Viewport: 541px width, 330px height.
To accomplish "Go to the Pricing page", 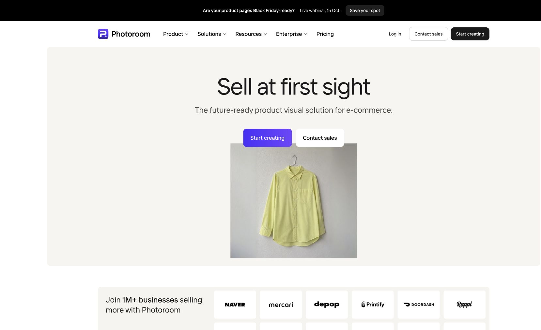I will [325, 34].
